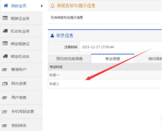The width and height of the screenshot is (162, 131).
Task: Click the icon beside 网办进度
Action: click(5, 84)
